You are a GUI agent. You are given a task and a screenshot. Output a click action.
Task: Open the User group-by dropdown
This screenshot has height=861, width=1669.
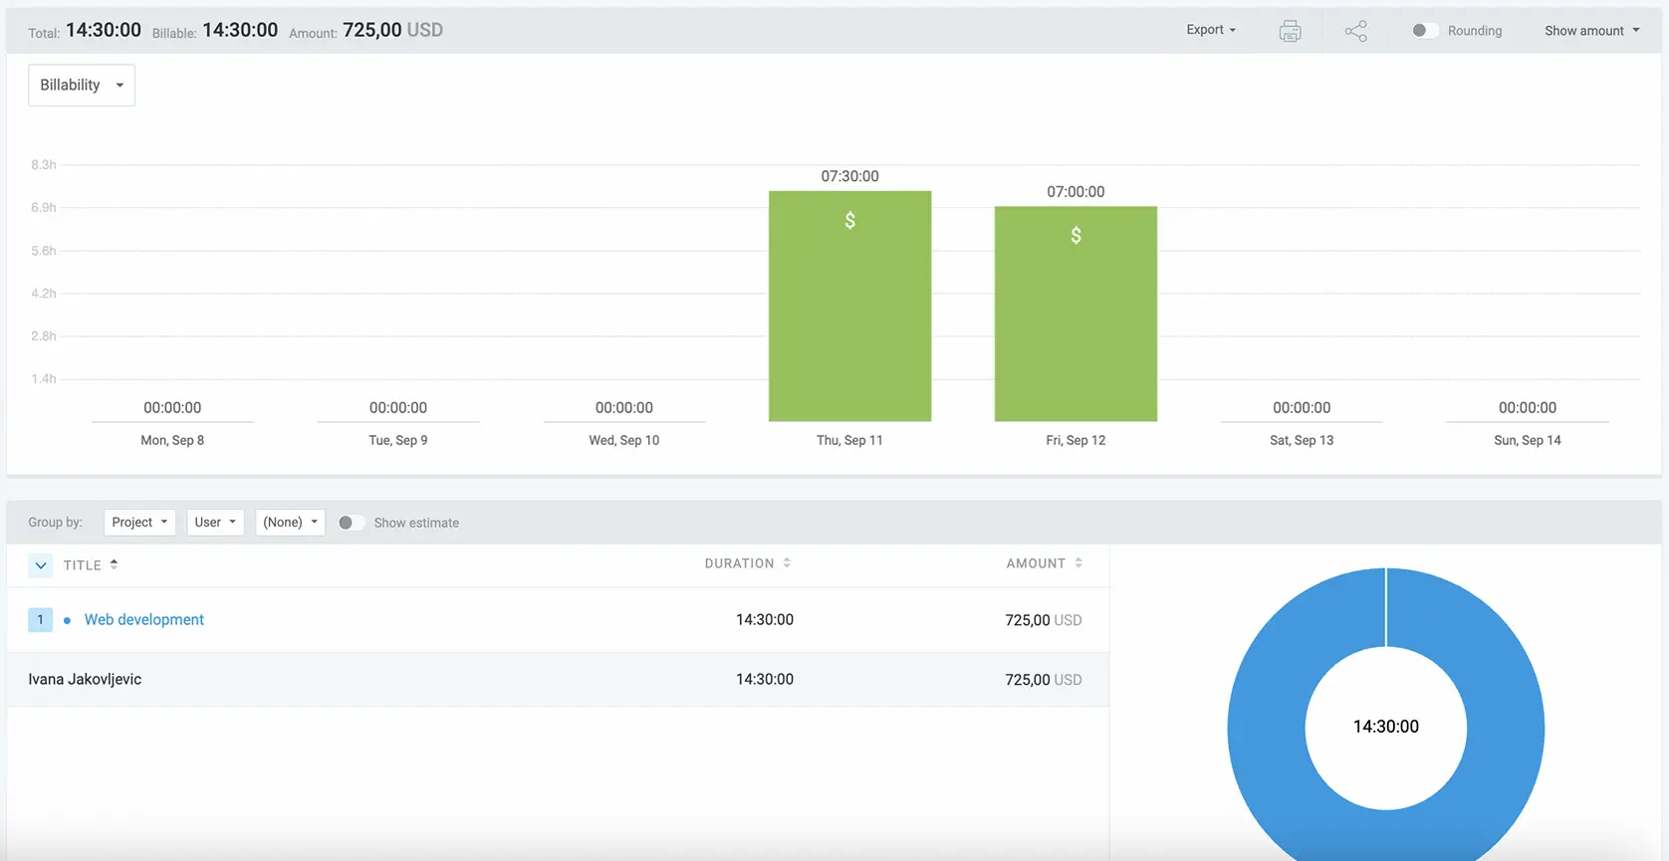click(215, 523)
